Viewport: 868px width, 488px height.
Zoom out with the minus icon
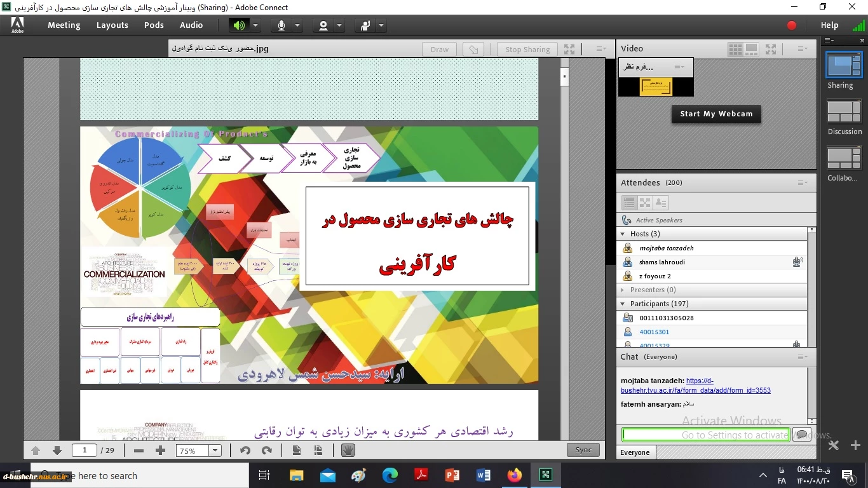(x=139, y=451)
